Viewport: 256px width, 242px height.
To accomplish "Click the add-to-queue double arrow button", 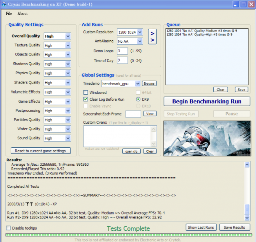I will tap(152, 36).
